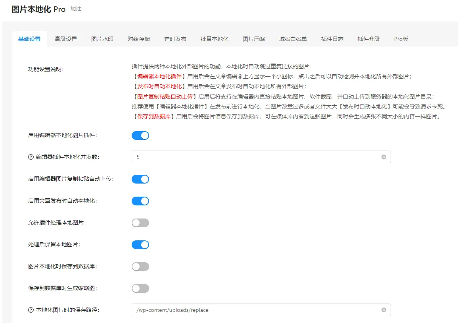This screenshot has width=458, height=323.
Task: Clear the 并发数 field with its X icon
Action: [x=383, y=157]
